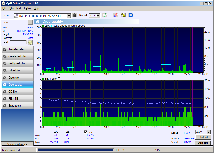Click the LDC average value 6.35
The width and height of the screenshot is (214, 153).
pos(56,135)
